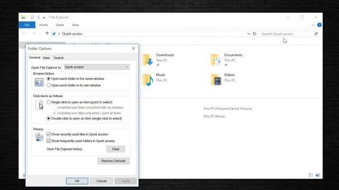
Task: Open Customize Quick Access Toolbar dropdown
Action: (44, 17)
